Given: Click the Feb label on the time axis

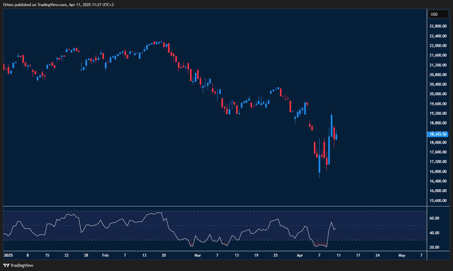Looking at the screenshot, I should coord(106,255).
